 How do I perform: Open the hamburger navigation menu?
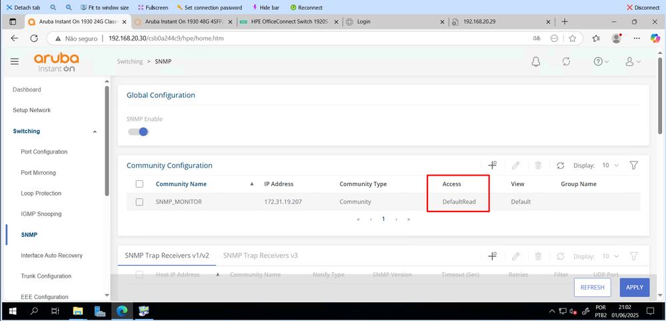coord(15,61)
